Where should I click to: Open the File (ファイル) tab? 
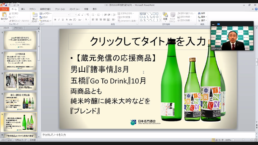pyautogui.click(x=4, y=9)
